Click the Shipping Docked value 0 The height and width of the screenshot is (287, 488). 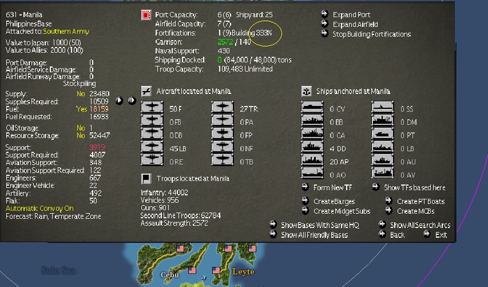220,60
